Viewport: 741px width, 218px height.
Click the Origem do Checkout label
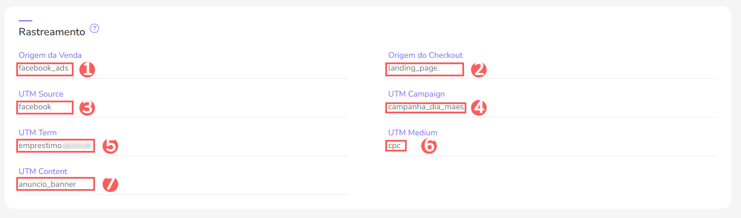click(x=425, y=55)
